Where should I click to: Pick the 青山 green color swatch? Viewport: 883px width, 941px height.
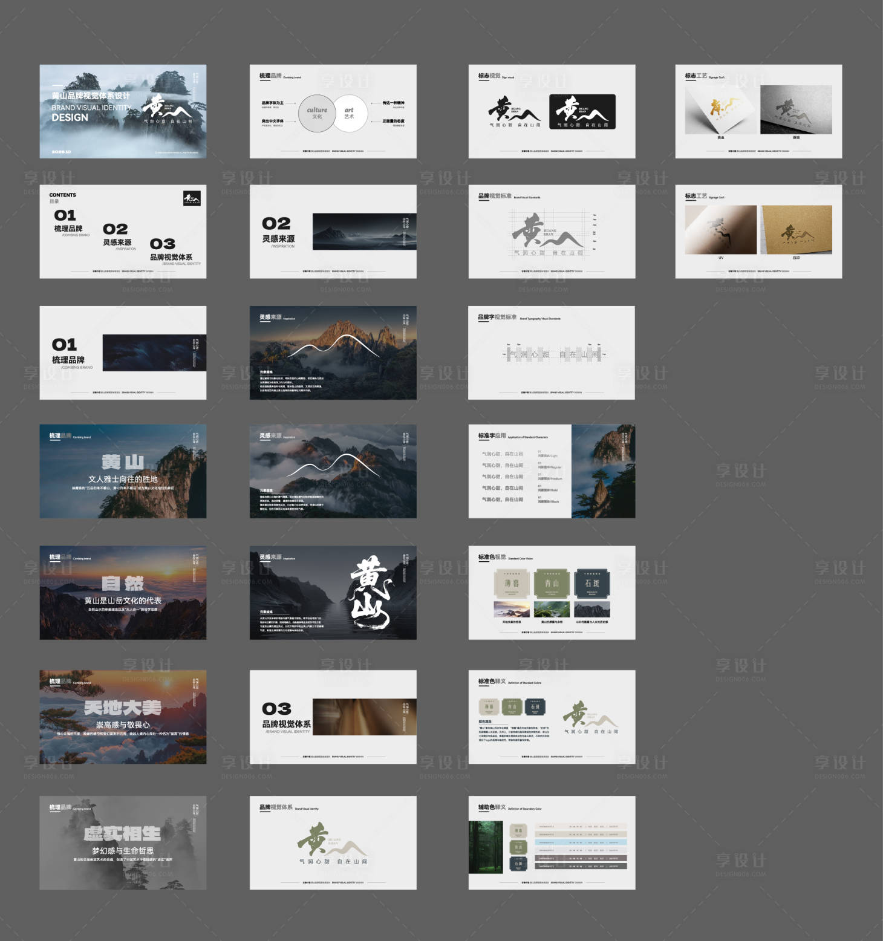point(552,583)
